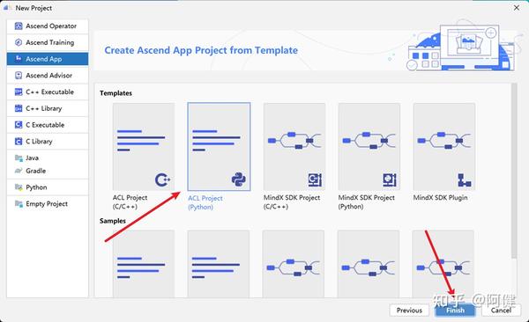Pick the C++ Library icon
Screen dimensions: 529x322
pyautogui.click(x=19, y=108)
